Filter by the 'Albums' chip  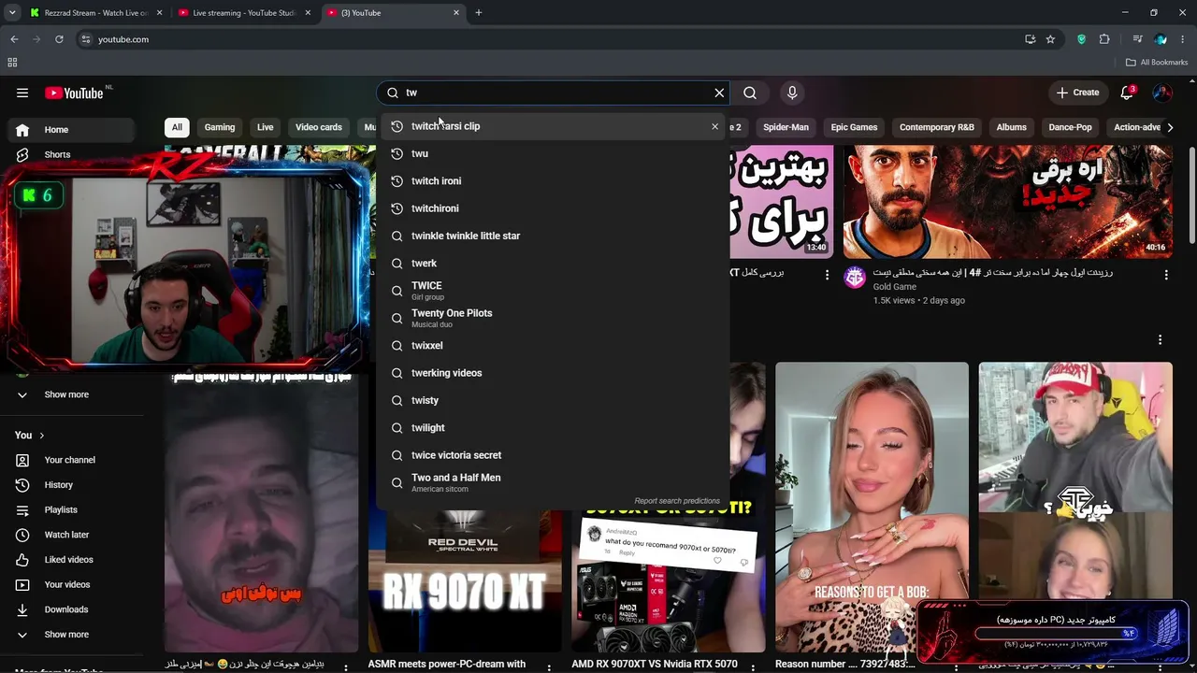click(1011, 127)
